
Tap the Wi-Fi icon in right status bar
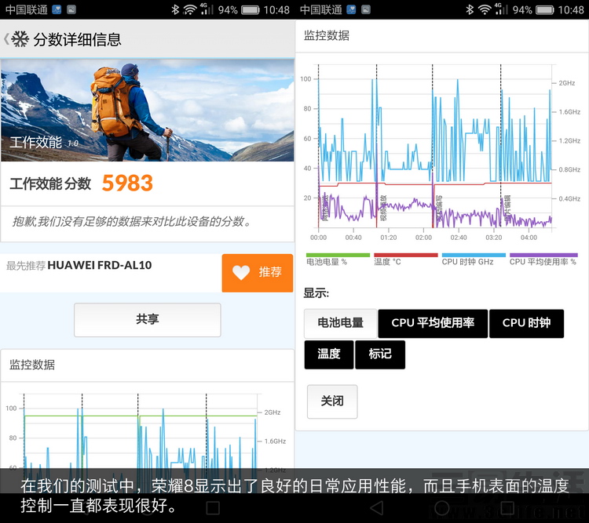[485, 9]
